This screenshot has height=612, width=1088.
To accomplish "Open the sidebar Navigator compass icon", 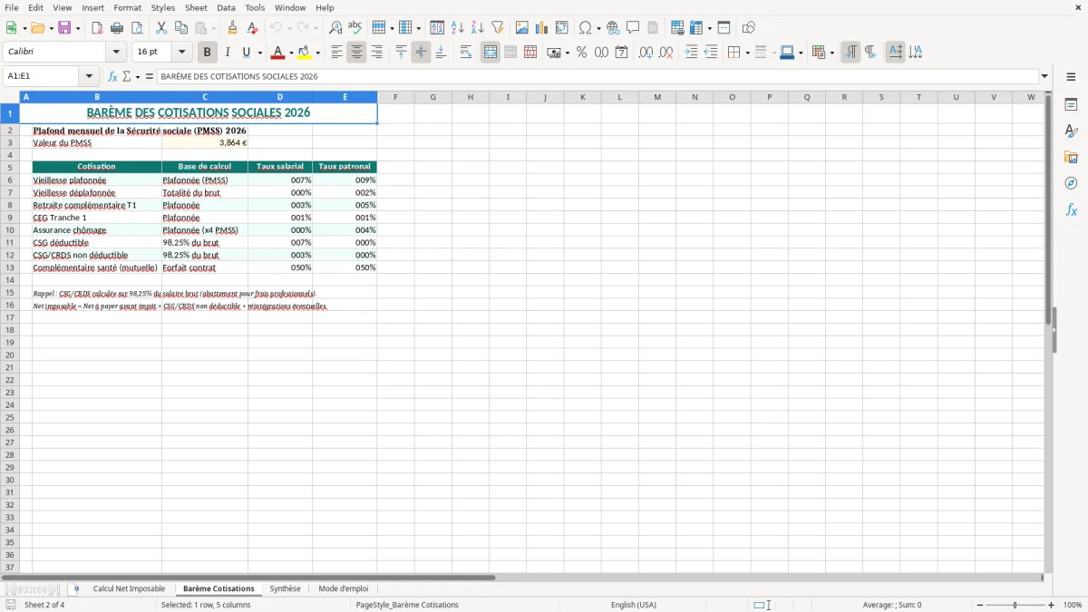I will tap(1071, 183).
